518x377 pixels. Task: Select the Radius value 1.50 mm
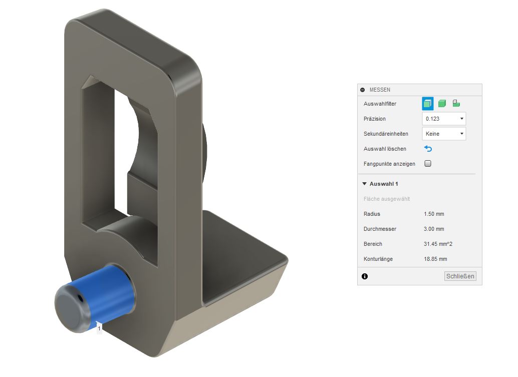tap(434, 214)
